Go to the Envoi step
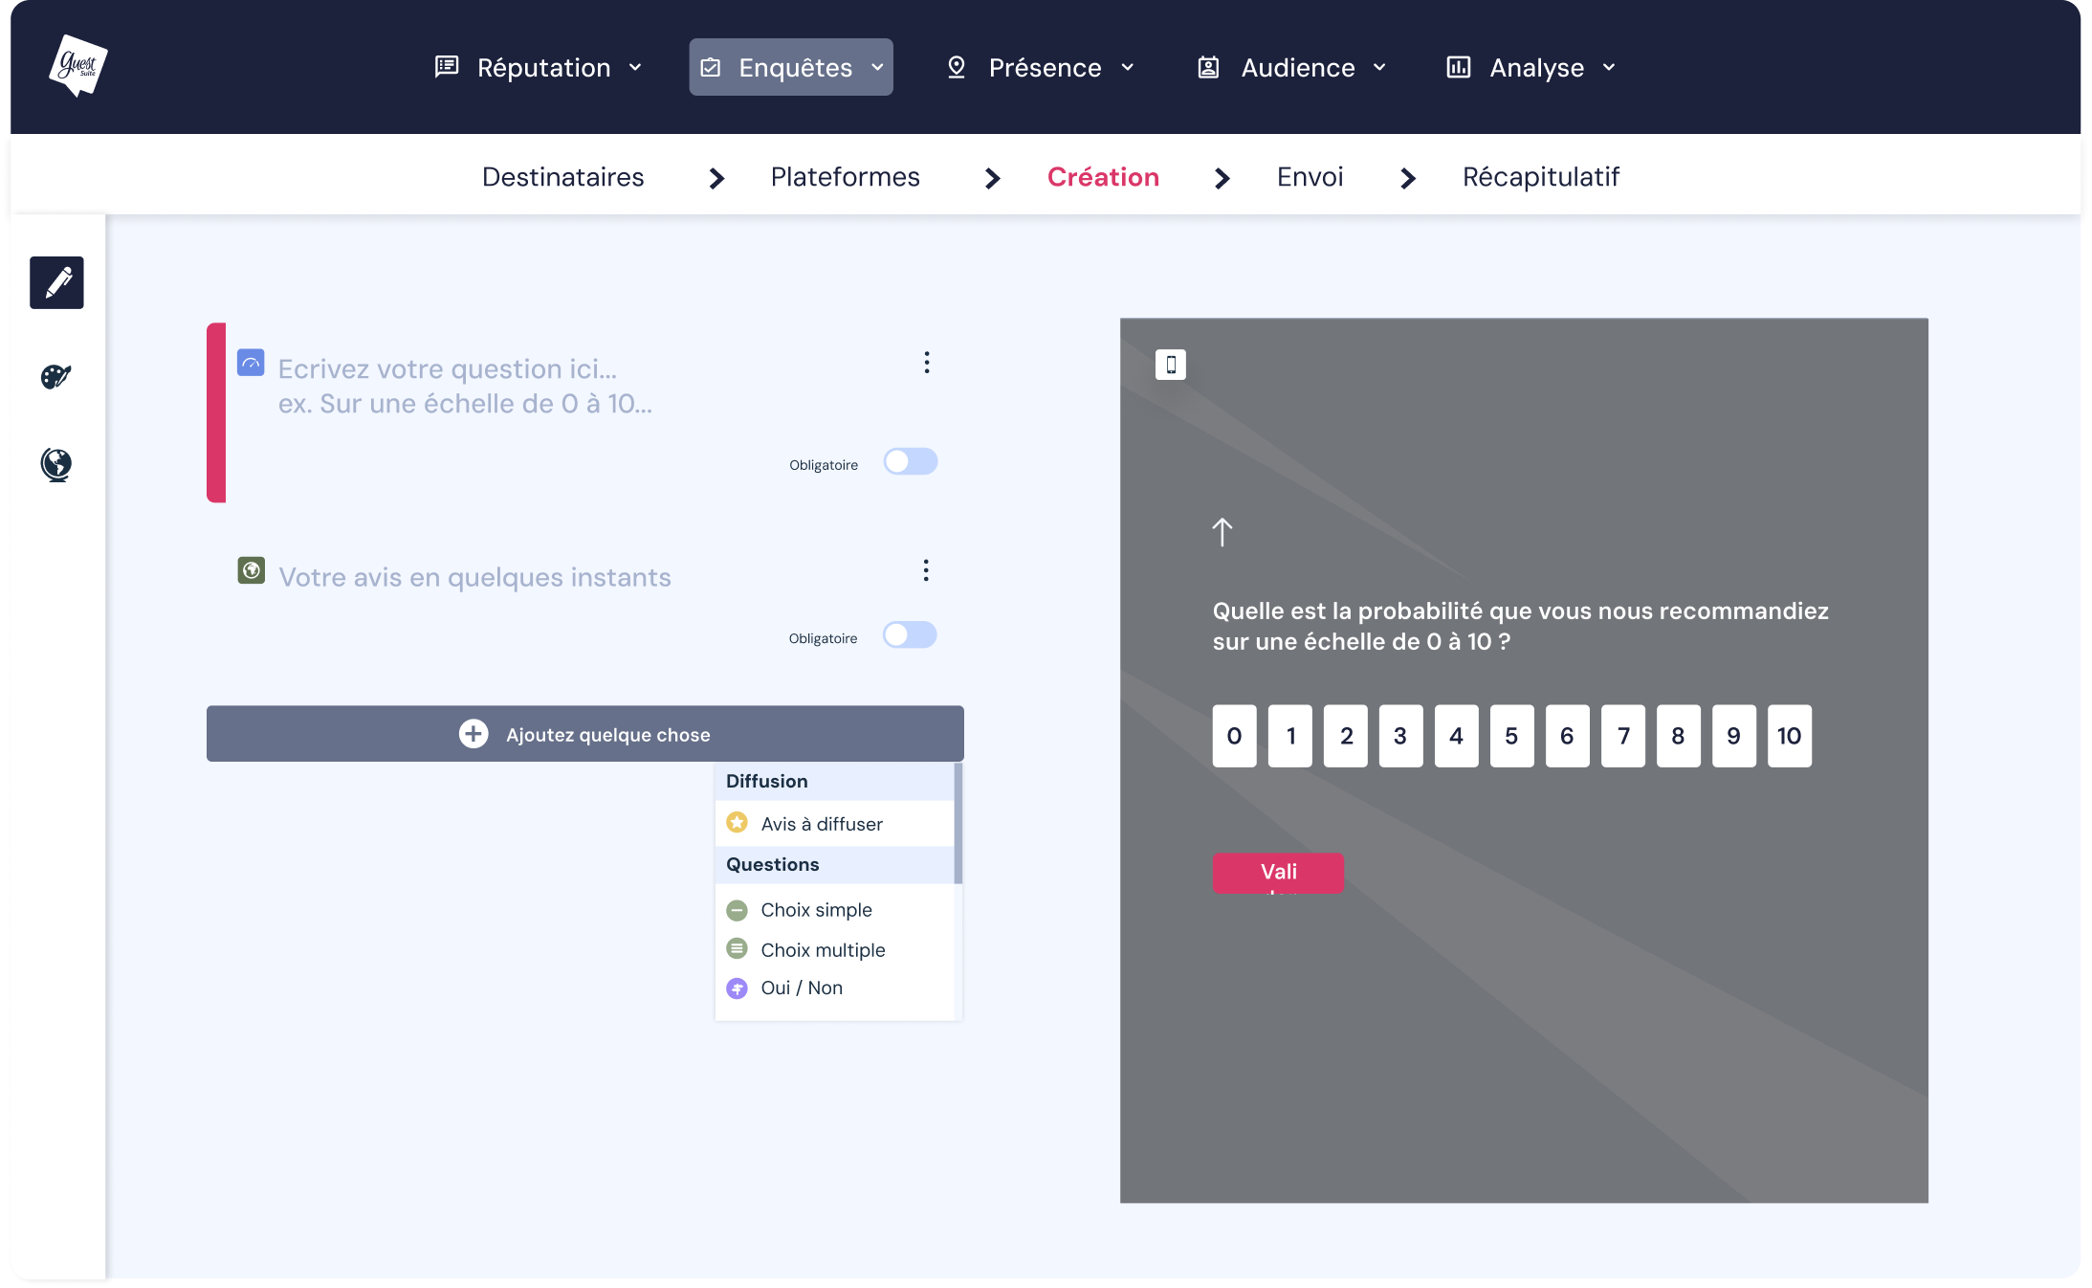Viewport: 2092px width, 1288px height. click(1310, 177)
